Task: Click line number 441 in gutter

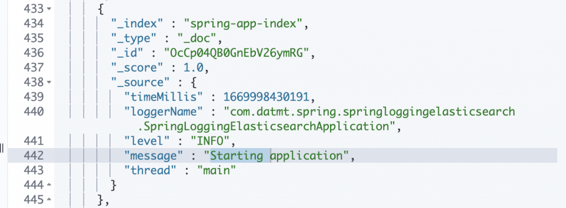Action: (x=34, y=141)
